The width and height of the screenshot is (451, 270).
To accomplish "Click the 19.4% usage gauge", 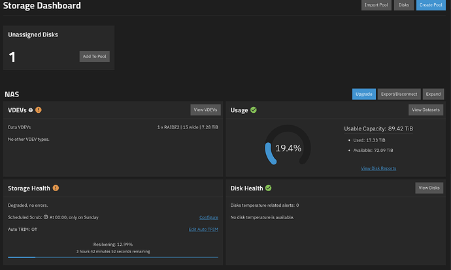I will pos(288,148).
